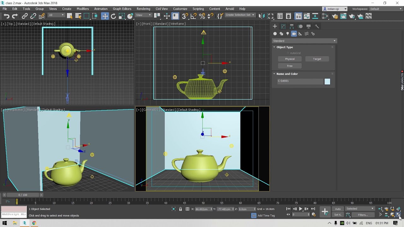Screen dimensions: 404x227
Task: Open the Utilities wrench panel
Action: (317, 26)
